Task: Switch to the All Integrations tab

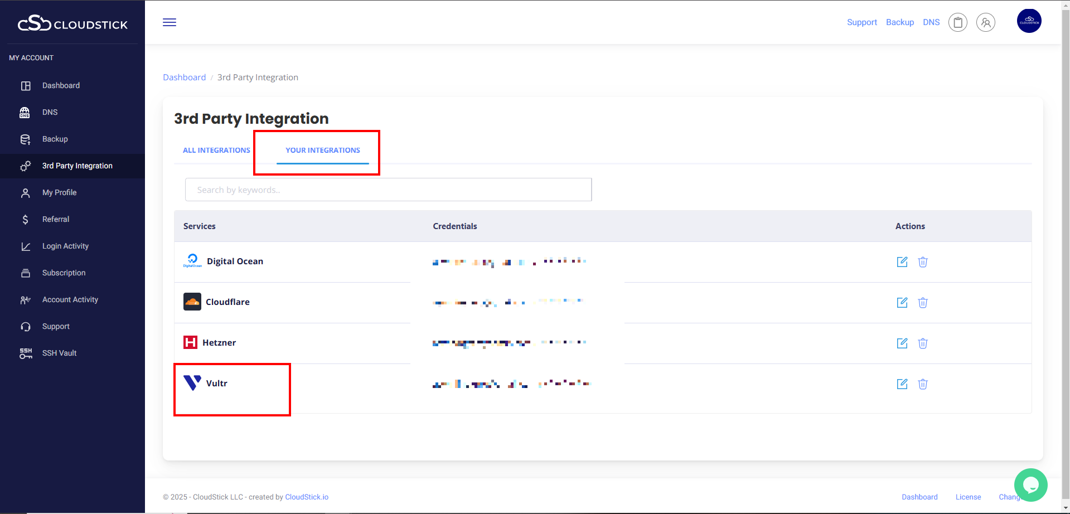Action: coord(216,151)
